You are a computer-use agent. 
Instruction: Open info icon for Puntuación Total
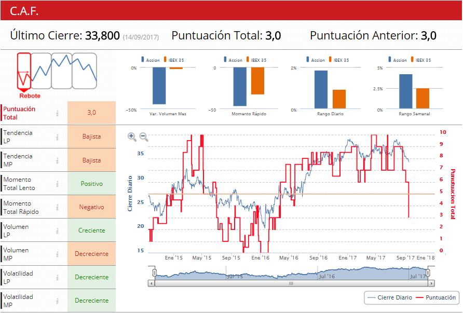[58, 113]
